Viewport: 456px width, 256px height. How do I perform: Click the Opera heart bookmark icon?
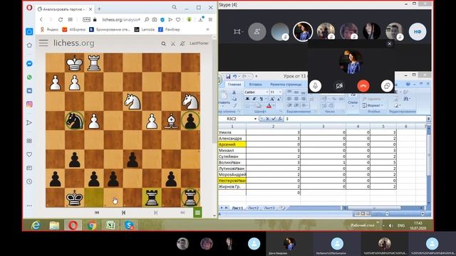point(178,19)
